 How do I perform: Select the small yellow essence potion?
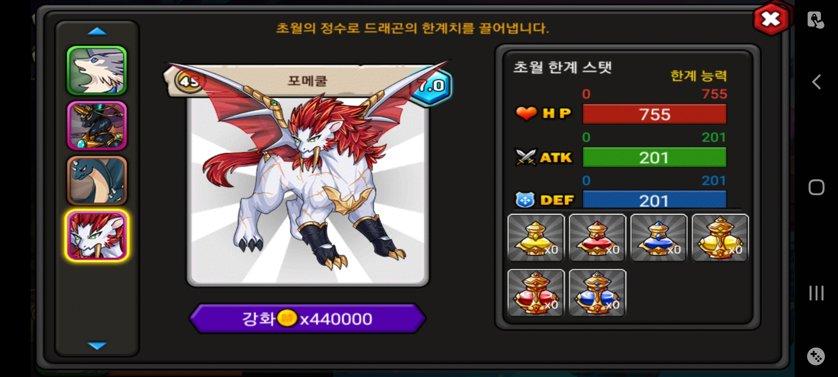(x=536, y=238)
